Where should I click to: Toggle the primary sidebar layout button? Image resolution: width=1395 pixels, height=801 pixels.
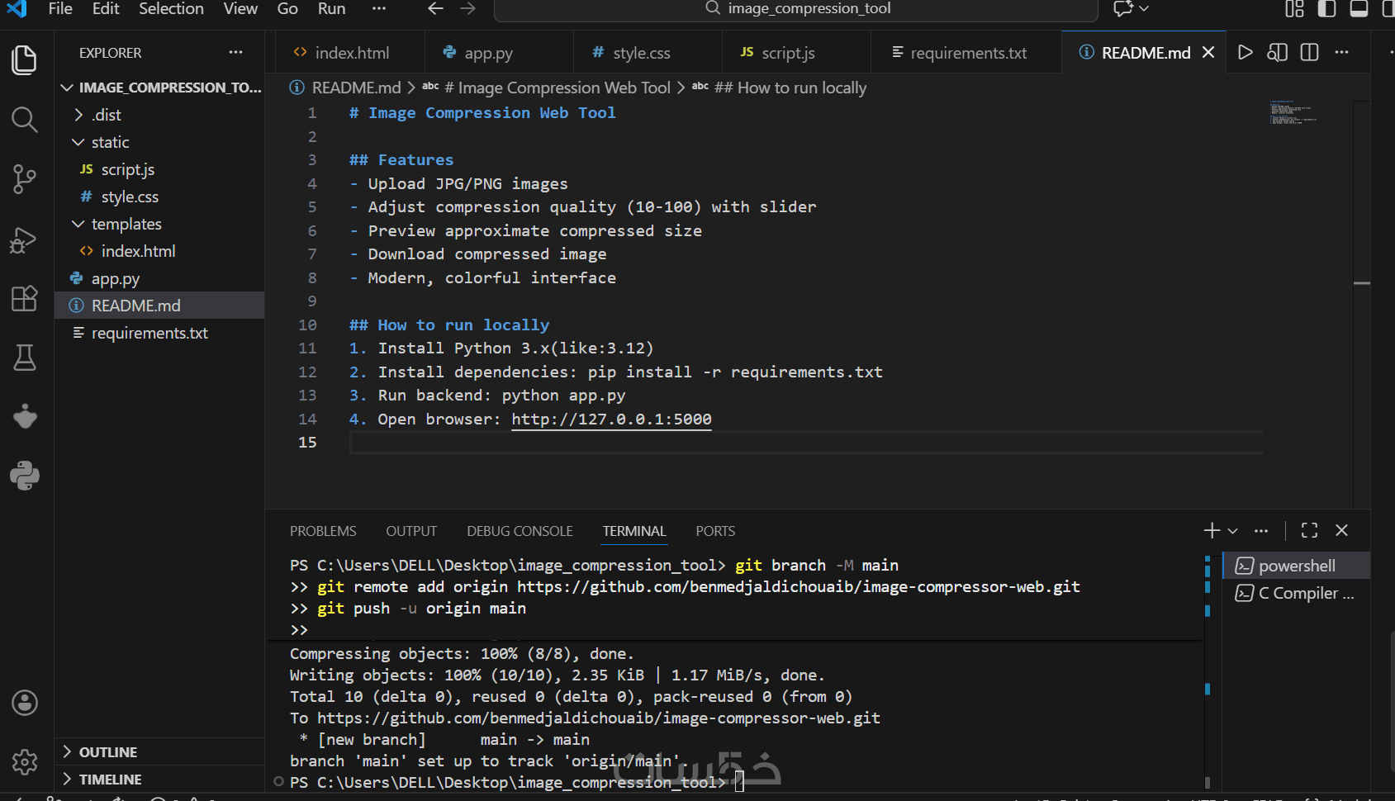coord(1326,9)
